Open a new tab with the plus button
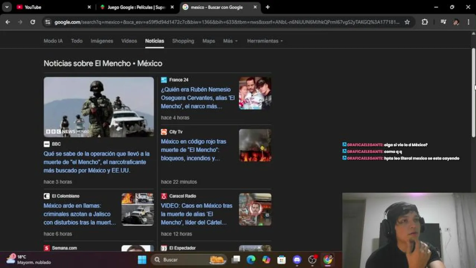Viewport: 476px width, 268px height. pos(267,7)
